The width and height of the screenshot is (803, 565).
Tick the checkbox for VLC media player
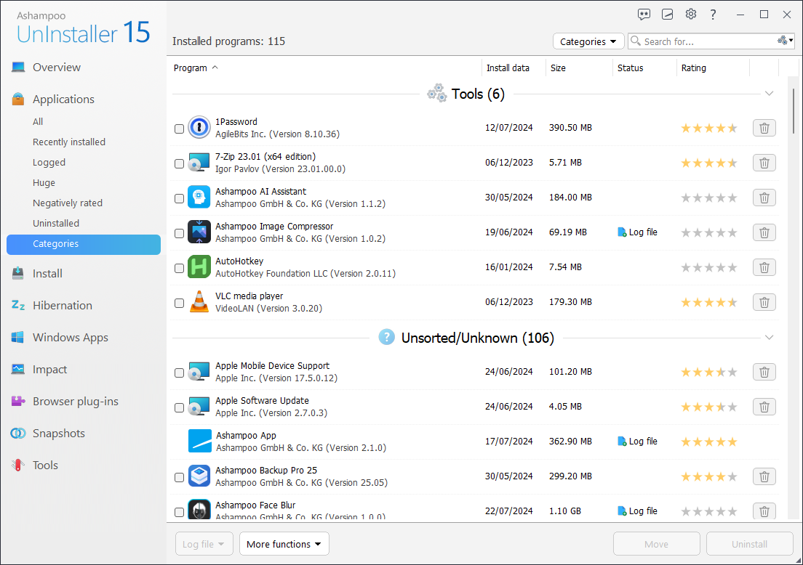[179, 303]
